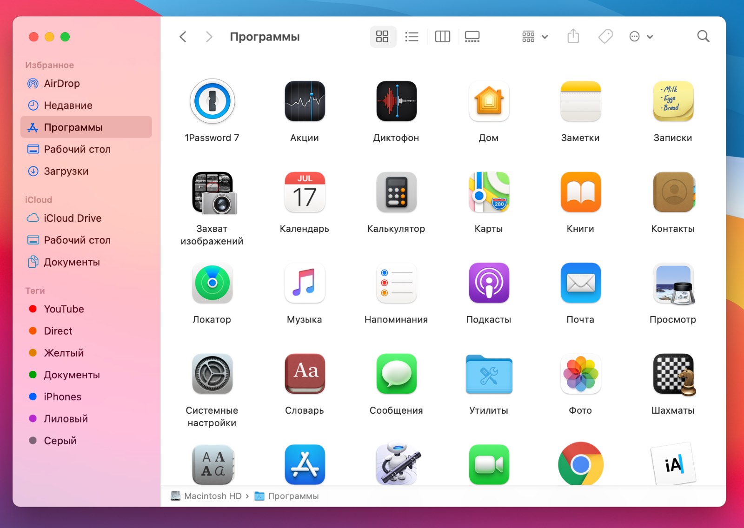Screen dimensions: 744x528
Task: Select Захват изображений app icon
Action: tap(214, 192)
